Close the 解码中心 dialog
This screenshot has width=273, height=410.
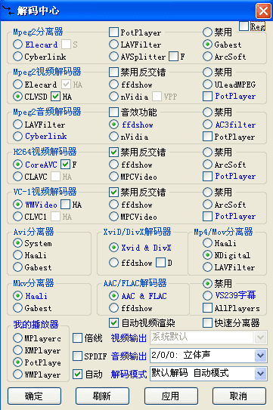[263, 11]
